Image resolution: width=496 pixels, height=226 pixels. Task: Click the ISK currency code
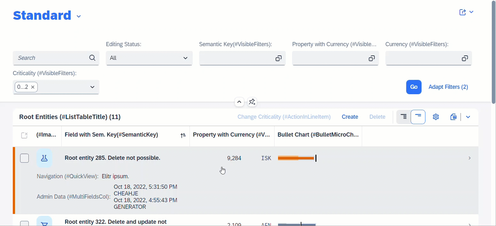(266, 158)
